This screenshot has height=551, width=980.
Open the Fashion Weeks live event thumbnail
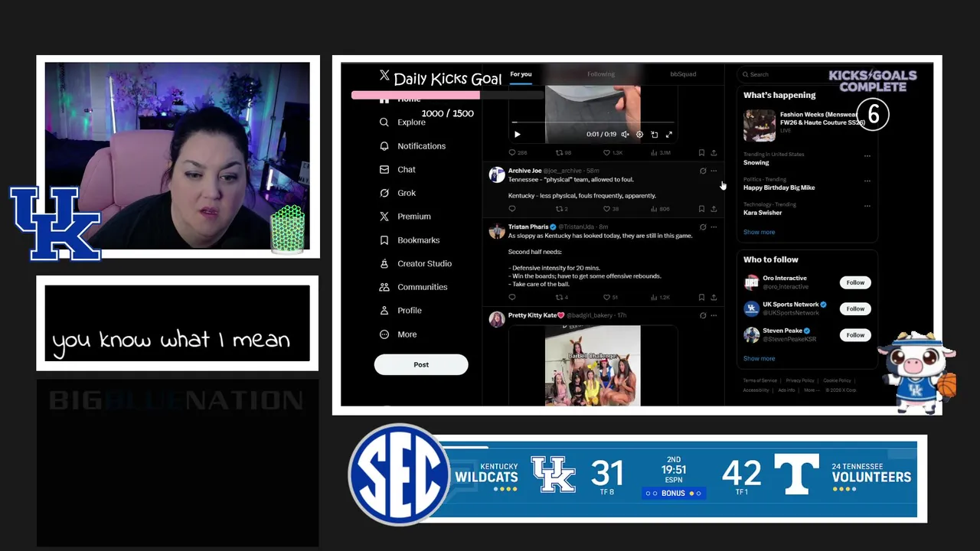pos(759,126)
